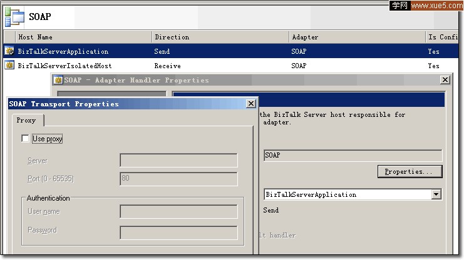Image resolution: width=464 pixels, height=260 pixels.
Task: Click the Properties... button
Action: (x=410, y=171)
